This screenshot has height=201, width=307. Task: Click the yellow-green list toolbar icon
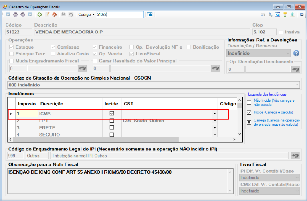tap(285, 15)
